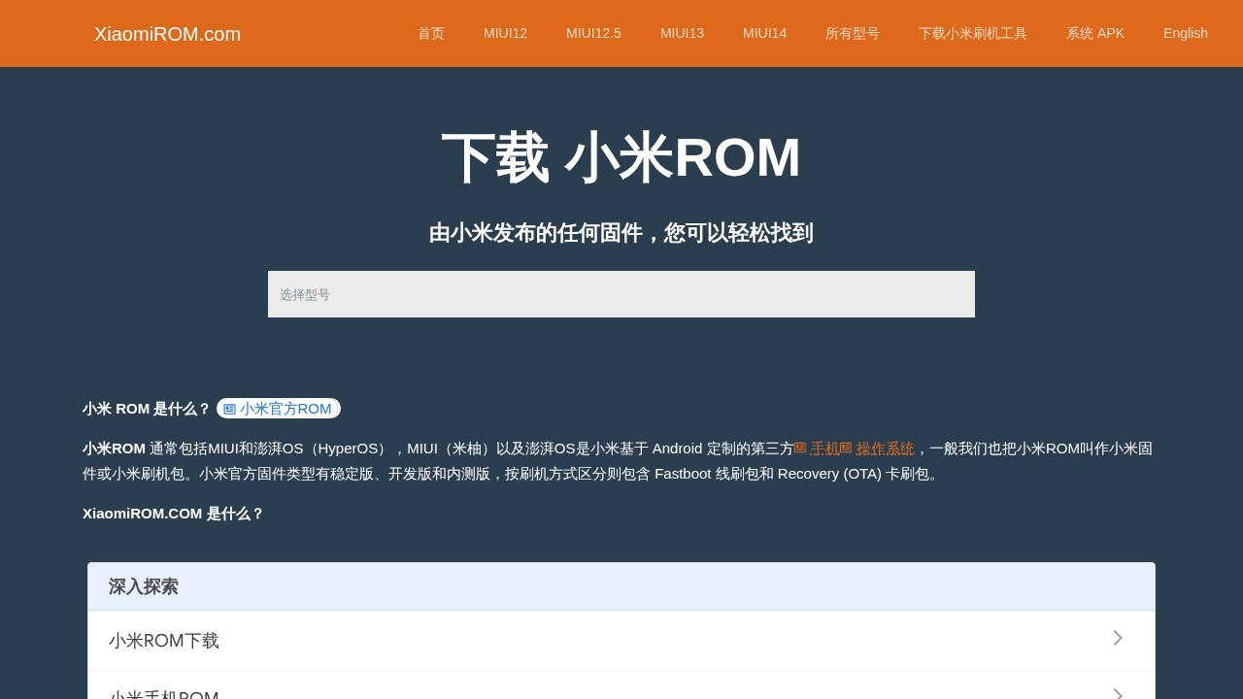Click the 深入探索 panel header
1243x699 pixels.
coord(621,586)
